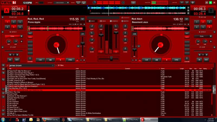Trigger hot cue 6 on deck B

pos(209,27)
